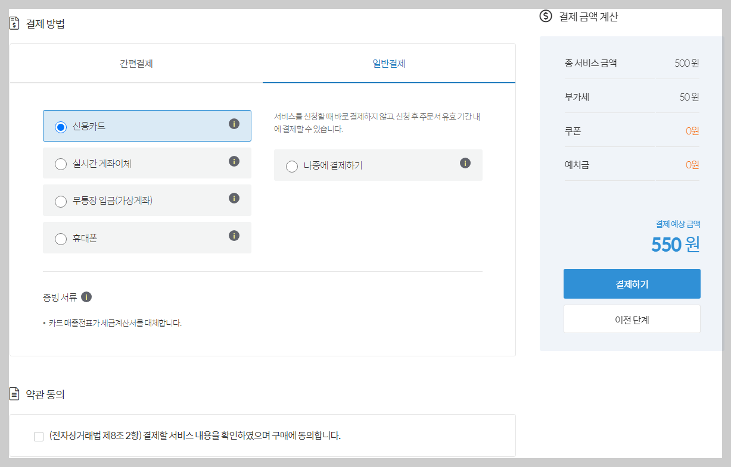Image resolution: width=731 pixels, height=467 pixels.
Task: Click the receipt icon beside 결제 방법 heading
Action: pyautogui.click(x=14, y=23)
